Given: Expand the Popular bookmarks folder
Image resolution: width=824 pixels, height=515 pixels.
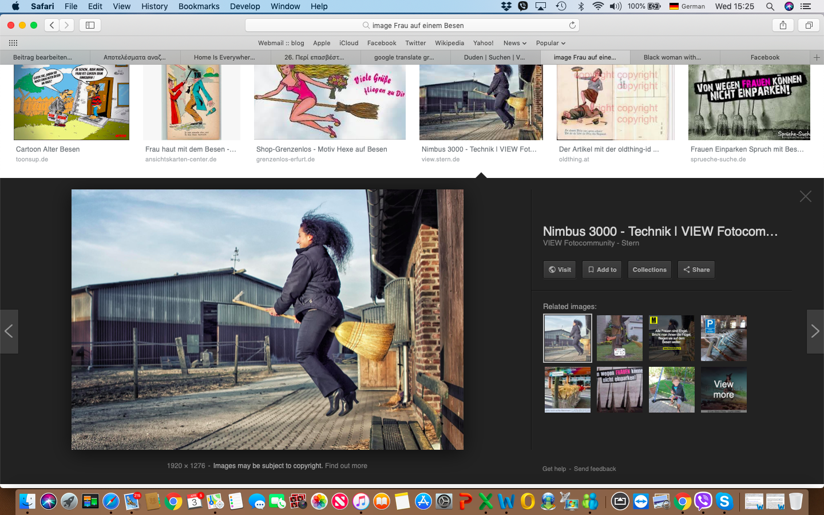Looking at the screenshot, I should [550, 43].
